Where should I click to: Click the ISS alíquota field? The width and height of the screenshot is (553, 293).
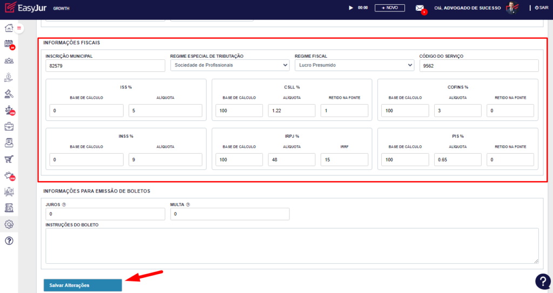[165, 111]
